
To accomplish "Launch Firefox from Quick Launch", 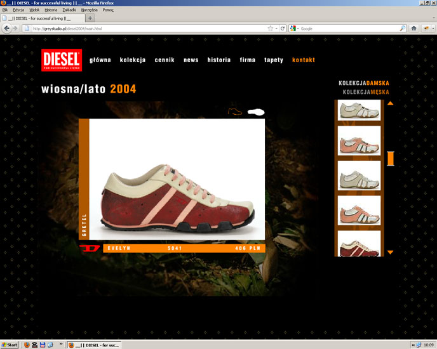I will pos(27,345).
